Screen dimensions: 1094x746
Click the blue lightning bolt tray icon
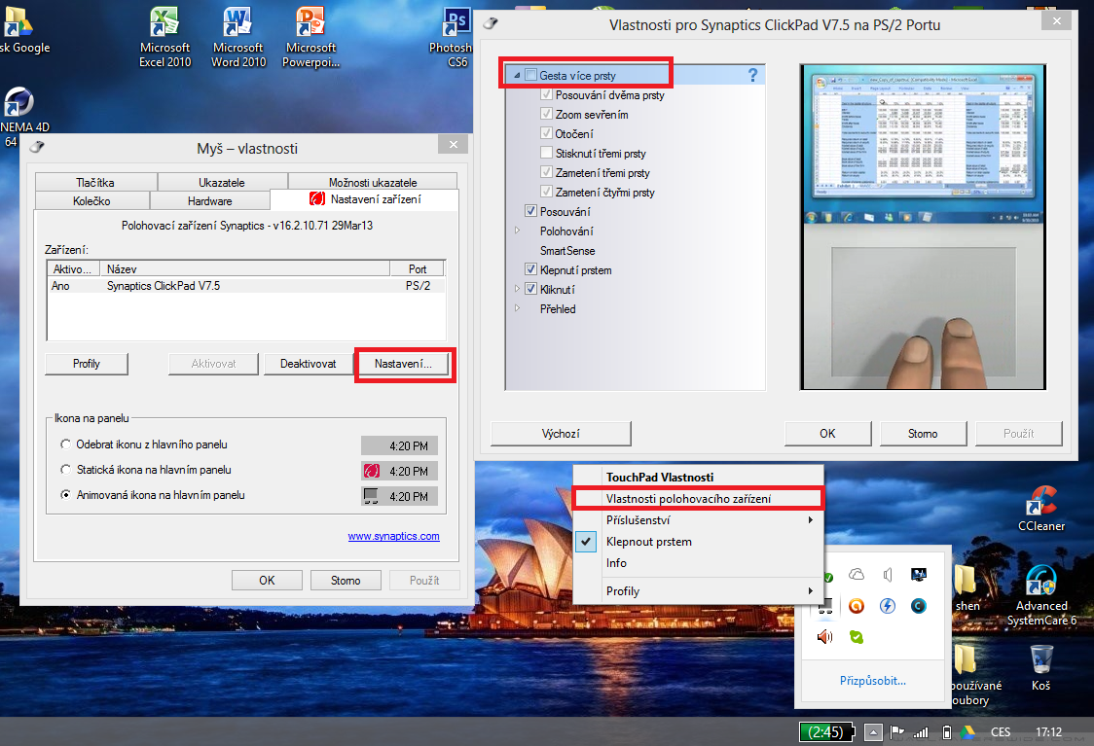pyautogui.click(x=888, y=606)
